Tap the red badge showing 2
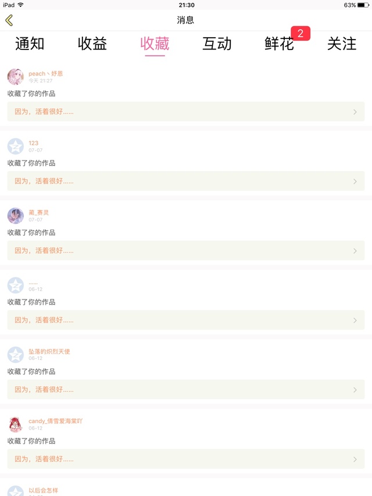This screenshot has height=496, width=372. [x=301, y=34]
